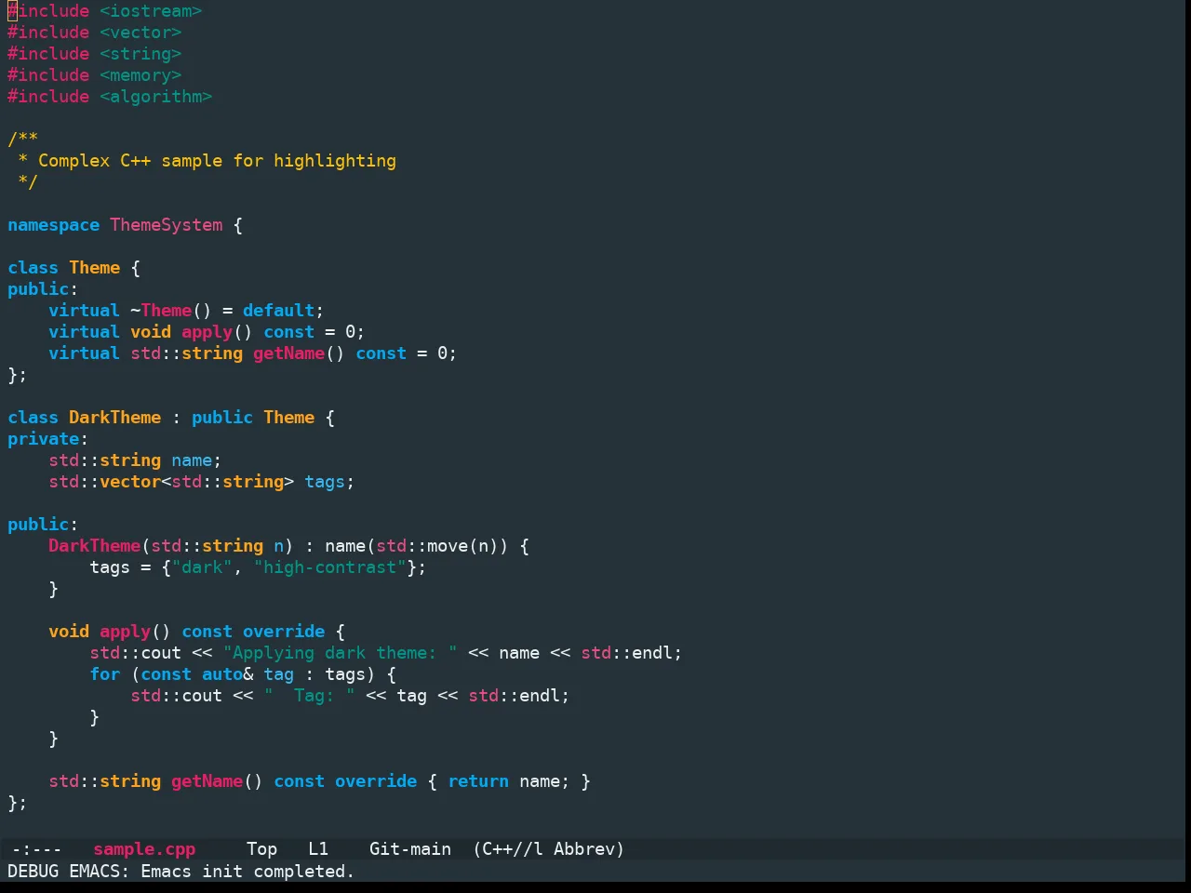The image size is (1191, 893).
Task: Click the 'private' access specifier
Action: [x=44, y=439]
